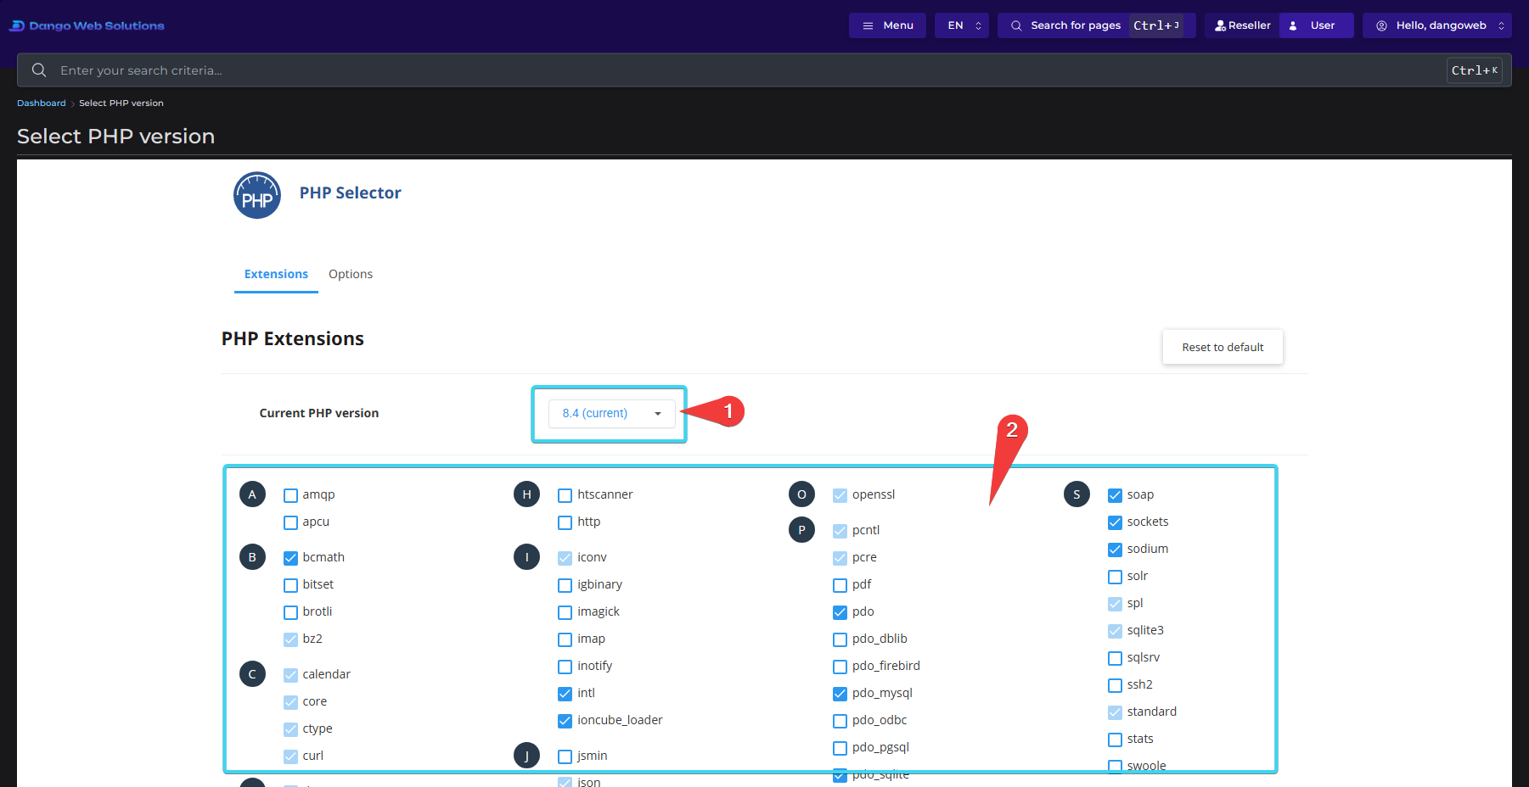Switch to the Options tab
Viewport: 1529px width, 787px height.
click(351, 274)
